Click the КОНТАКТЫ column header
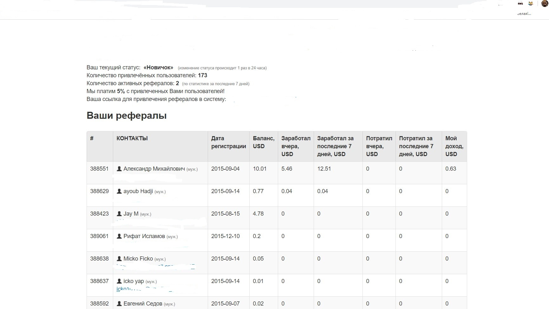Viewport: 549px width, 309px height. [x=132, y=138]
